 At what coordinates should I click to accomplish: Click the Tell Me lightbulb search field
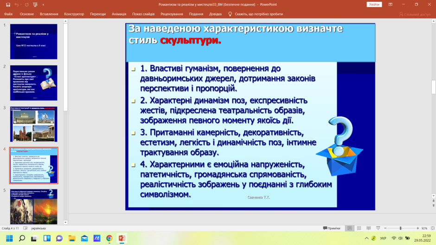(x=256, y=14)
